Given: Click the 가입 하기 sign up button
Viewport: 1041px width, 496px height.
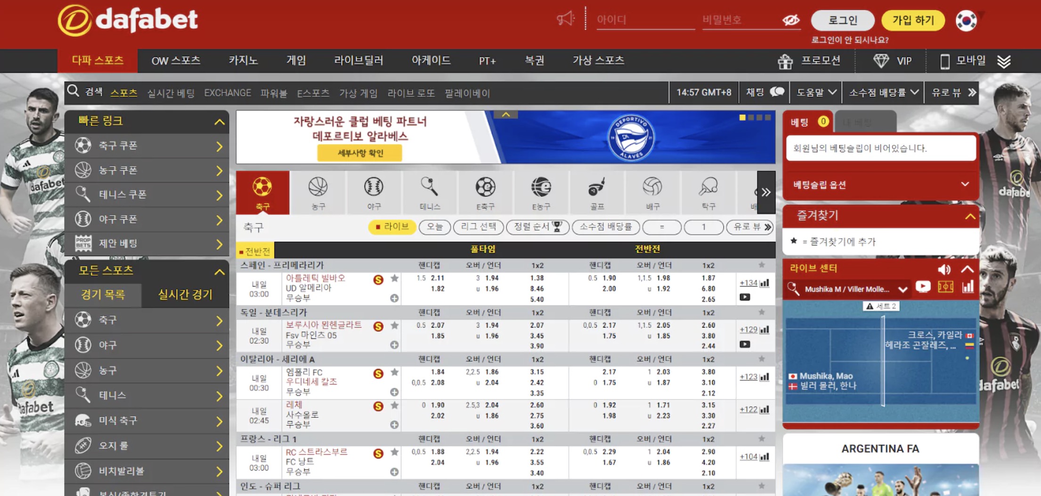Looking at the screenshot, I should point(913,20).
